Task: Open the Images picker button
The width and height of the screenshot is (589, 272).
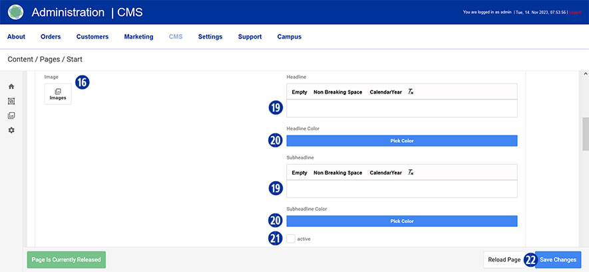Action: tap(58, 94)
